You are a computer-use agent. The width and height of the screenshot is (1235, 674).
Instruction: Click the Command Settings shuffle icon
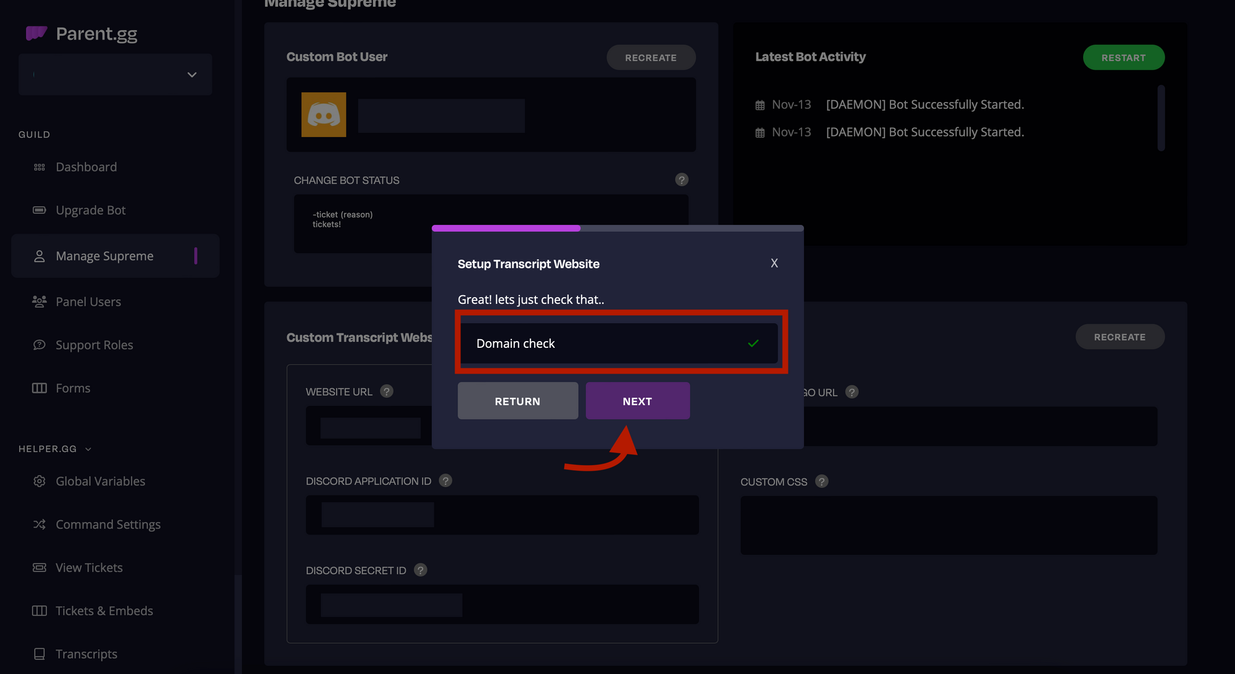pos(40,524)
